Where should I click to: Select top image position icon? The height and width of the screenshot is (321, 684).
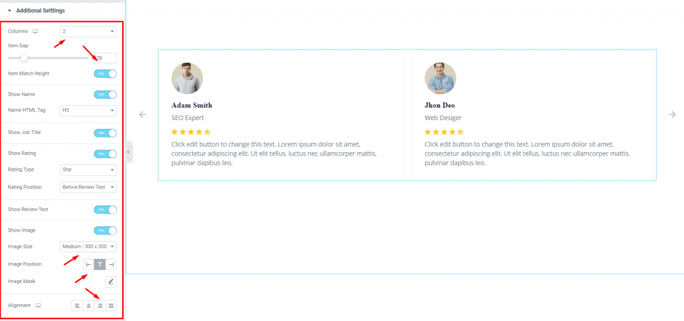tap(100, 264)
